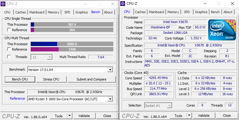Open SPD tab in Bench window
The width and height of the screenshot is (239, 120).
coord(67,12)
